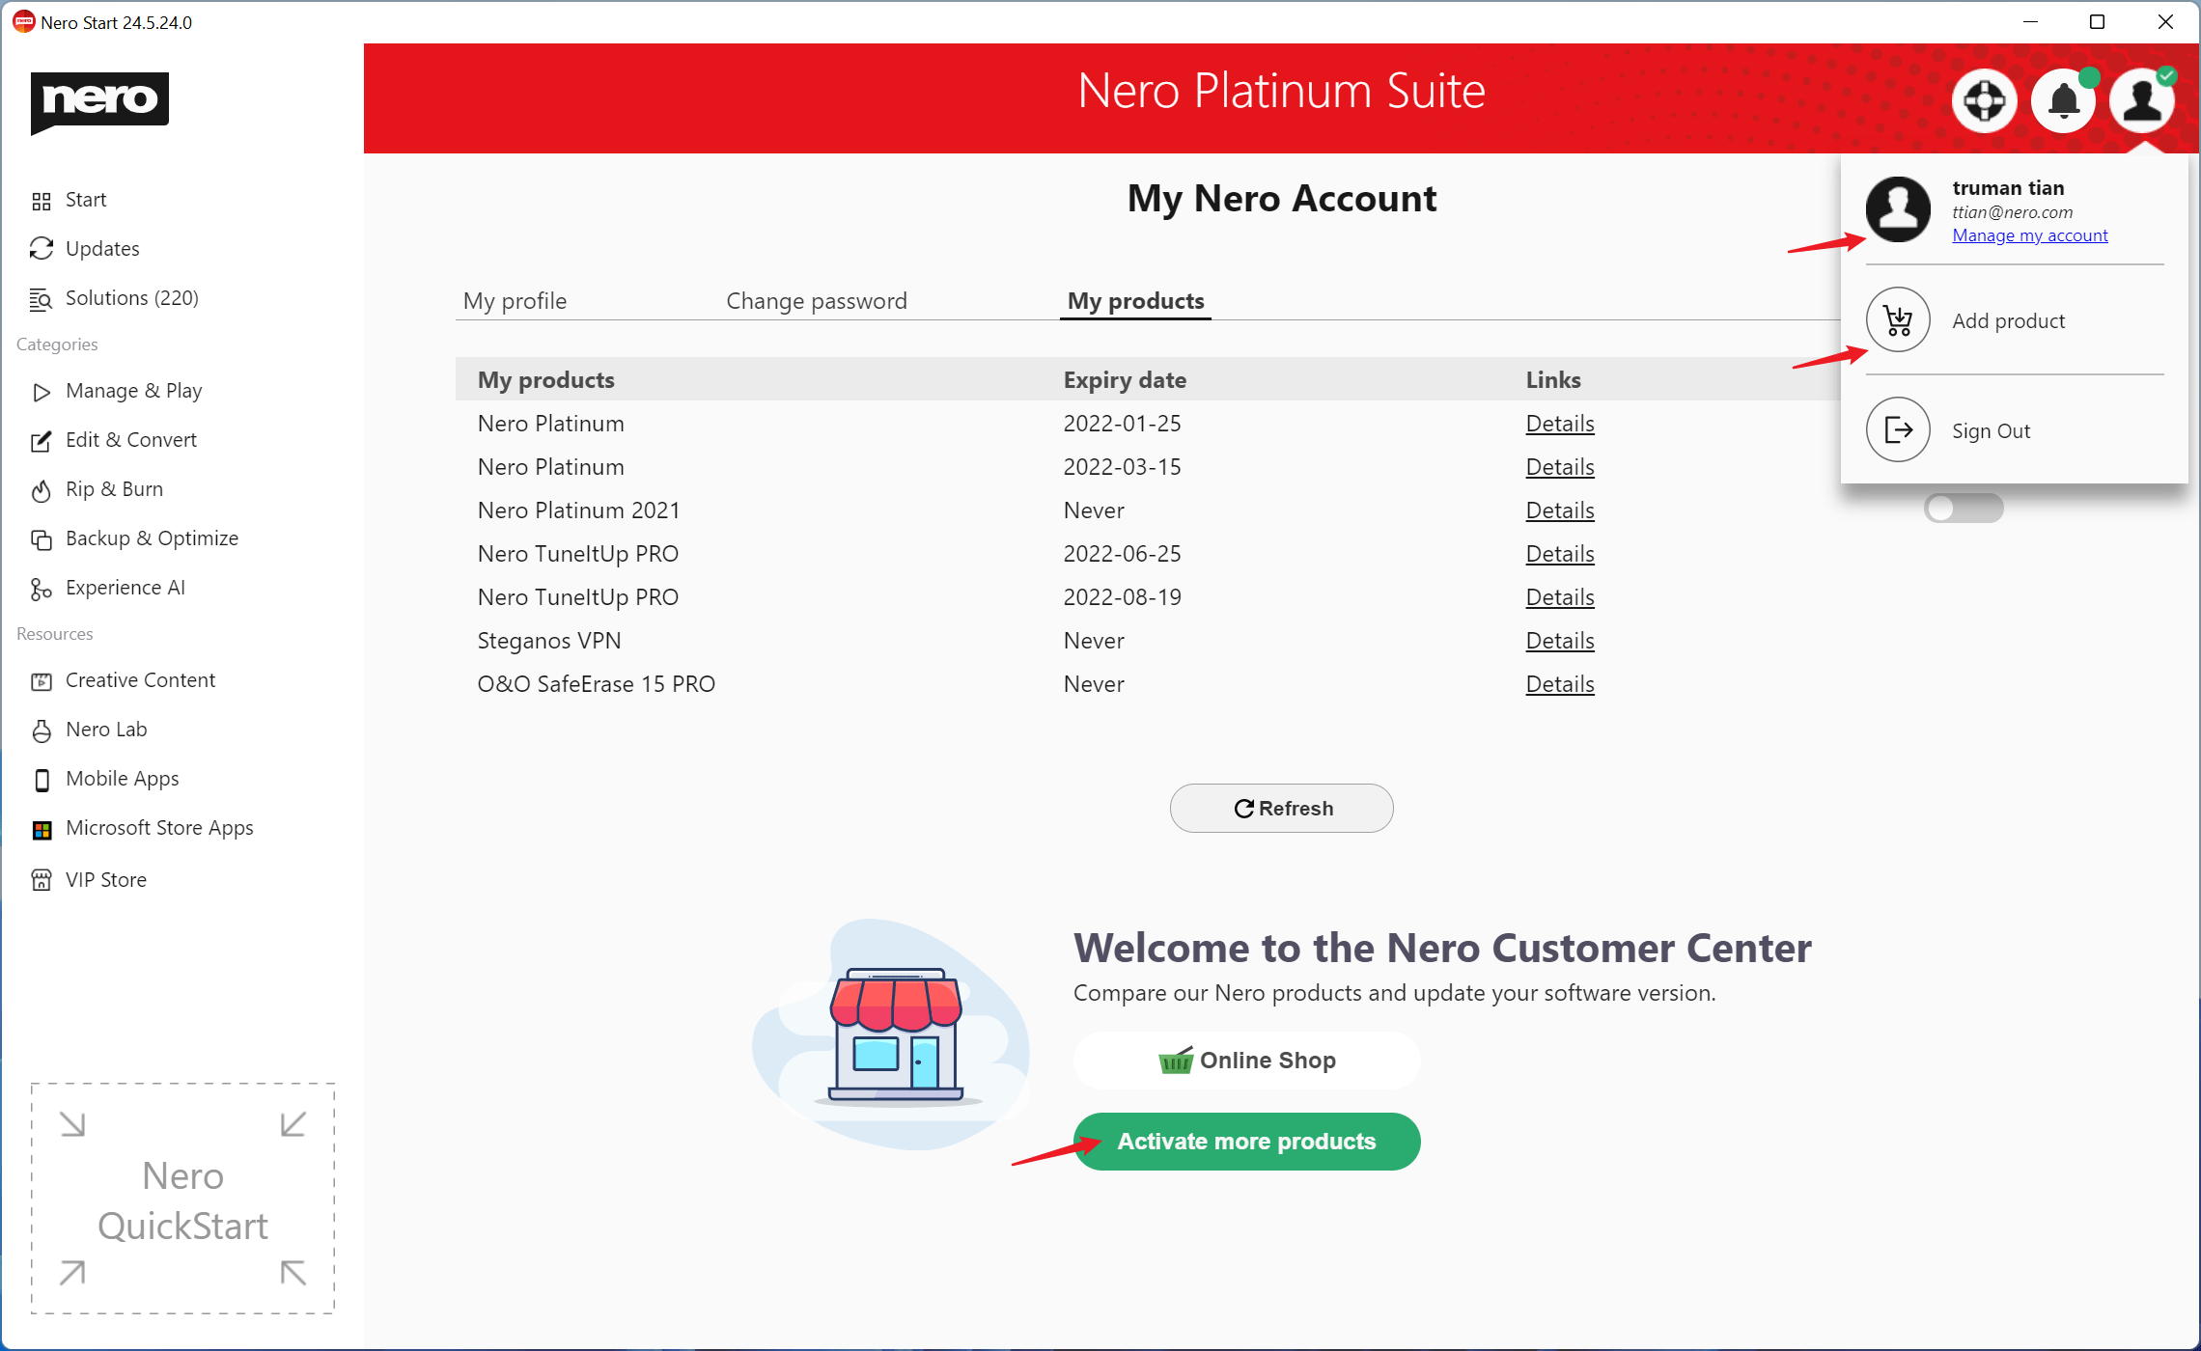Viewport: 2201px width, 1351px height.
Task: Click the Nero QuickStart drop area
Action: (182, 1199)
